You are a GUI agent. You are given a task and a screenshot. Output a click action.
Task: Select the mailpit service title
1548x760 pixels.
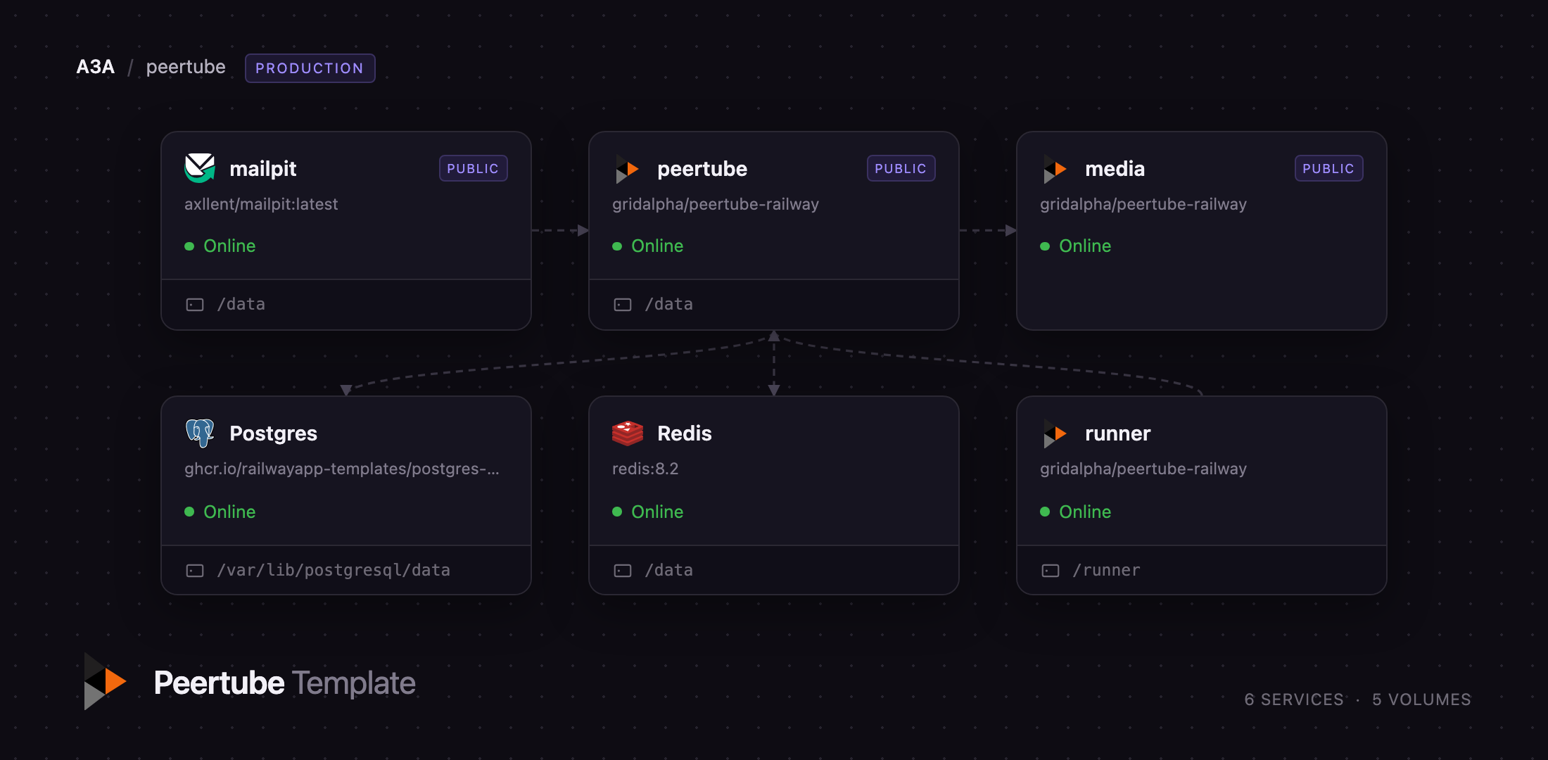pos(263,169)
